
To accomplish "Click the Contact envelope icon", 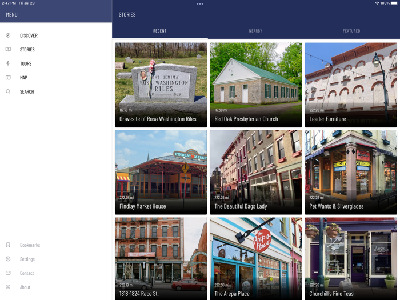I will point(8,273).
